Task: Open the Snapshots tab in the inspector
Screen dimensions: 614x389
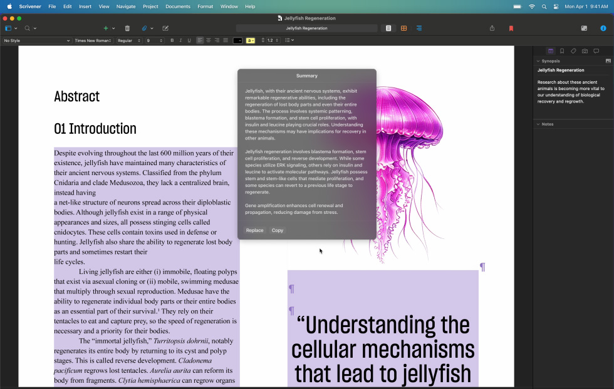Action: (585, 51)
